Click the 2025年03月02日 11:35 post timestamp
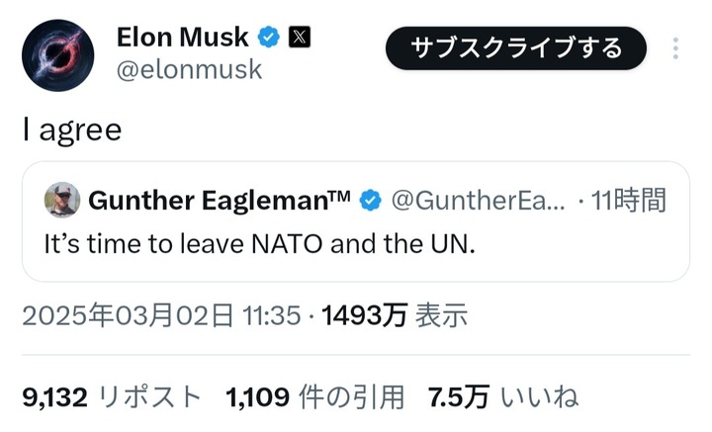Image resolution: width=712 pixels, height=432 pixels. coord(161,315)
